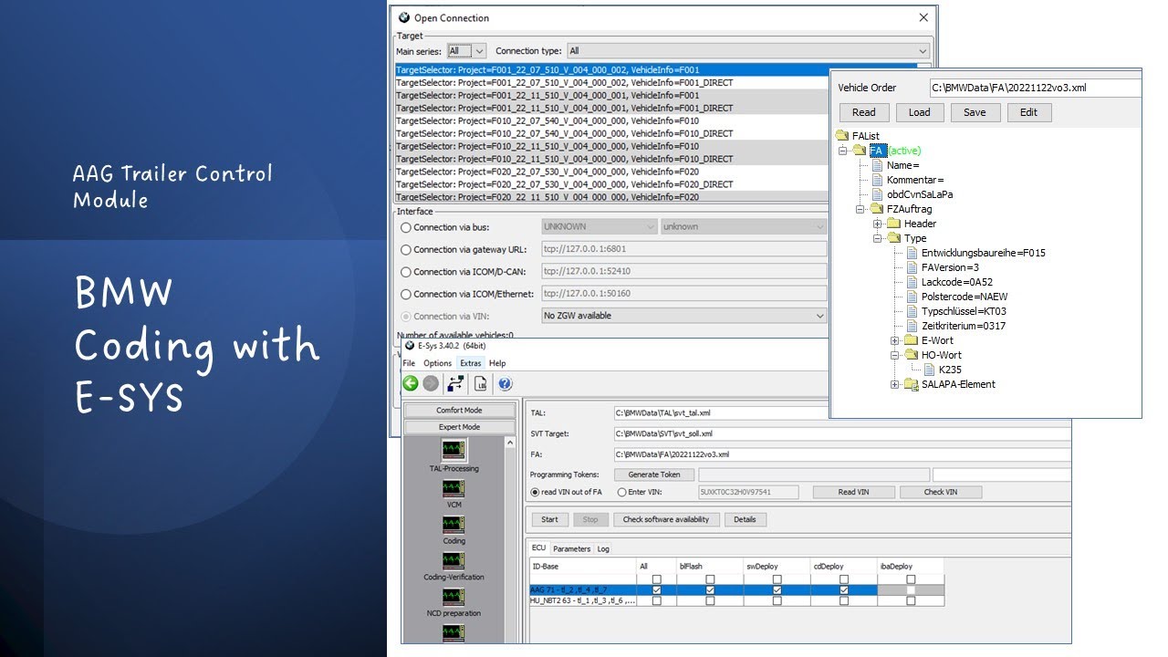
Task: Click the LB document toolbar icon
Action: click(481, 384)
